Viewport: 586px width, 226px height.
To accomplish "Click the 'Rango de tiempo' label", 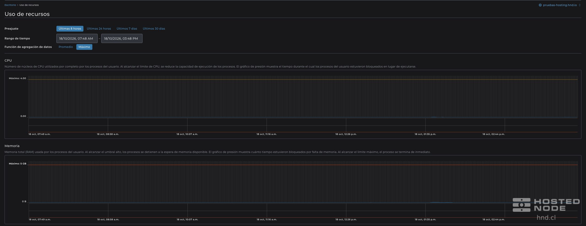I will 17,38.
